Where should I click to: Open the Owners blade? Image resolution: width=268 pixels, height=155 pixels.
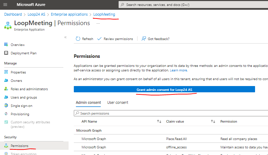[16, 81]
